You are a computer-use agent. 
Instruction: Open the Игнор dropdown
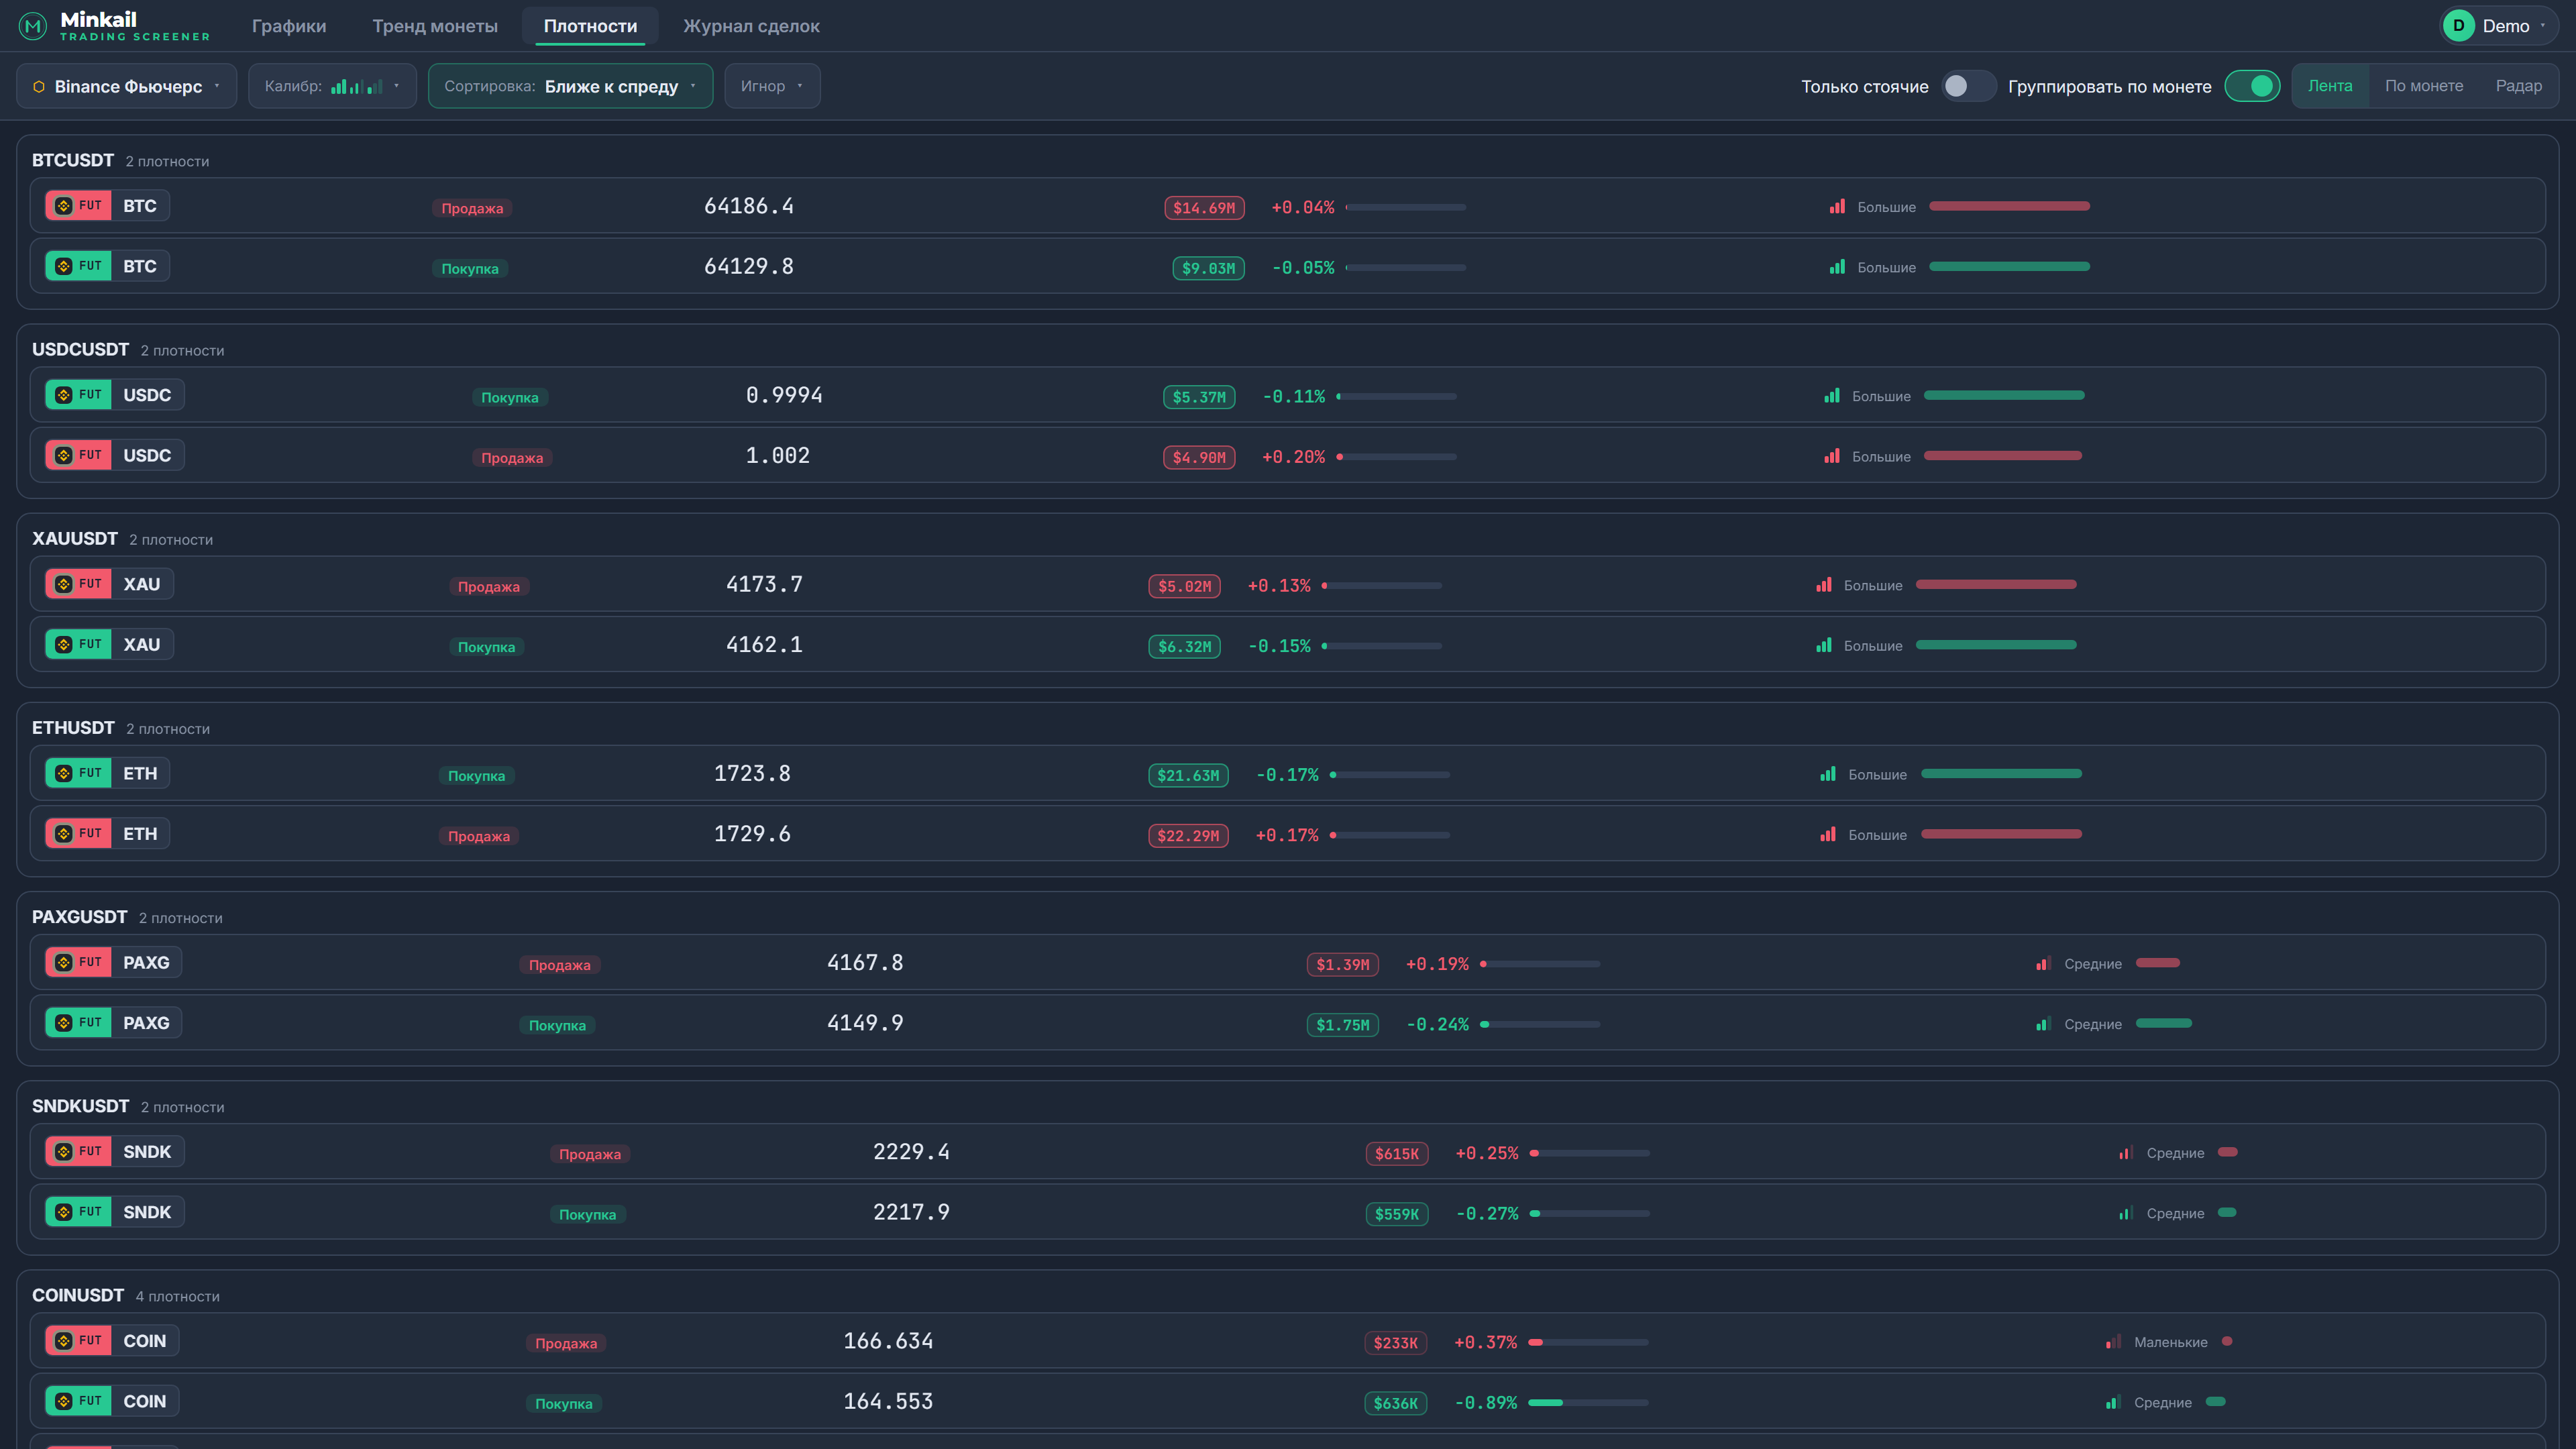pyautogui.click(x=772, y=86)
